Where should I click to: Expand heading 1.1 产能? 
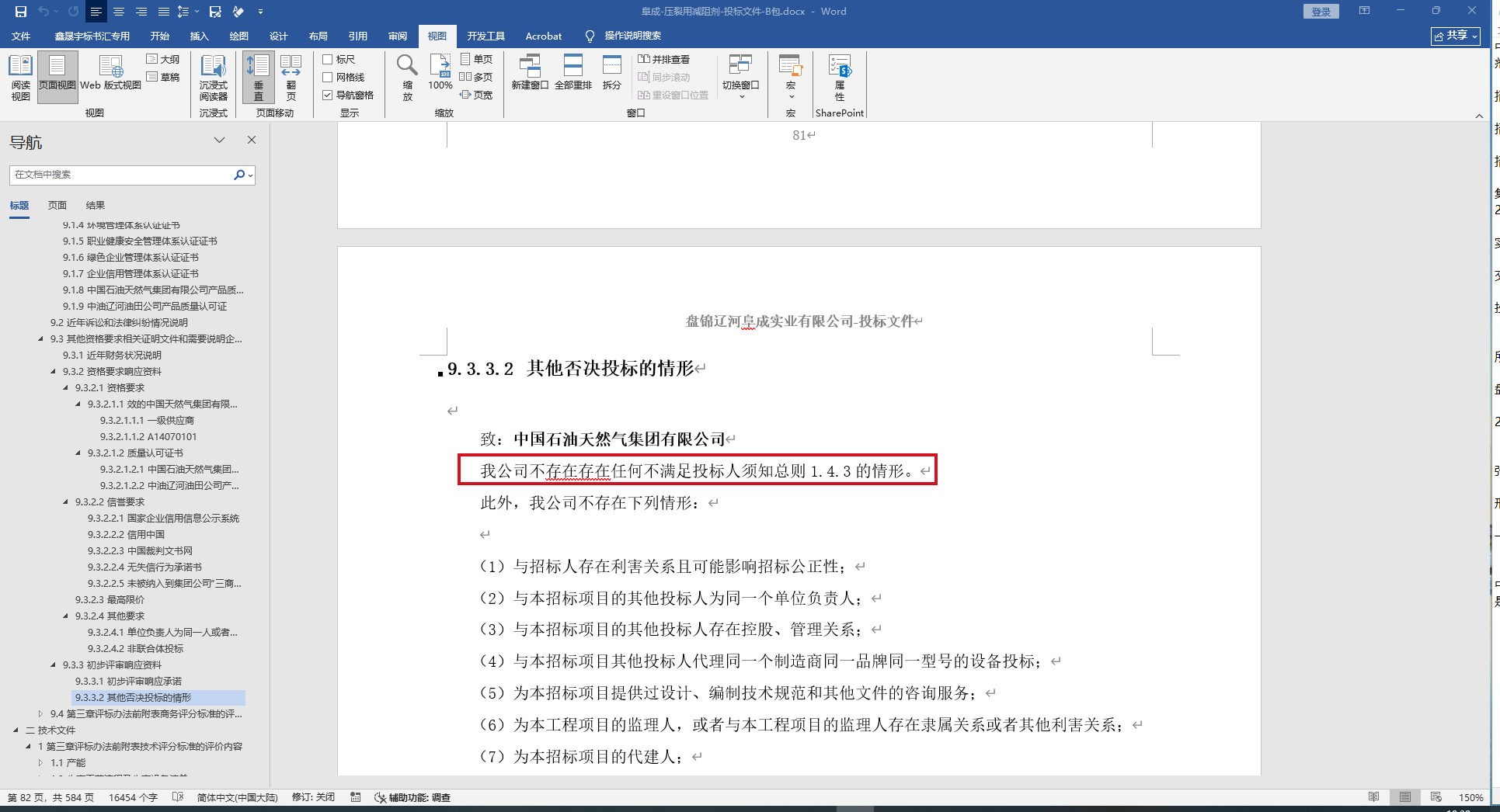[x=41, y=762]
